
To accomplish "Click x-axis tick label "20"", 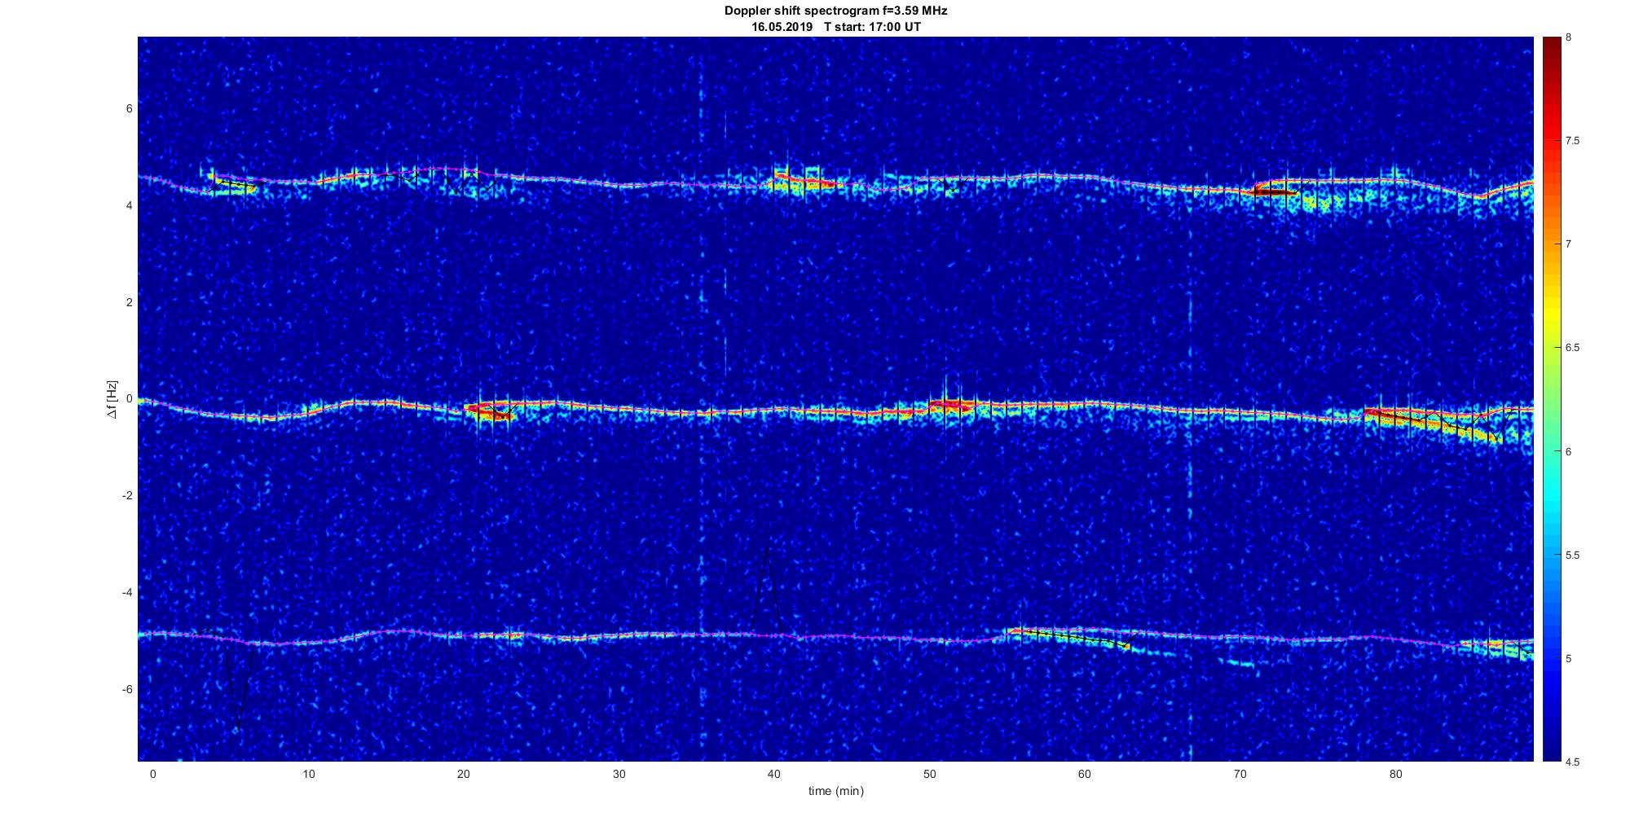I will click(464, 774).
